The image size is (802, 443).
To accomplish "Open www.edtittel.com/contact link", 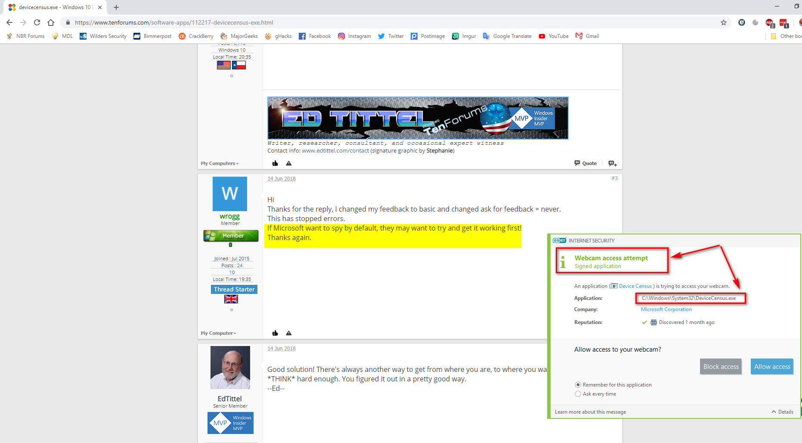I will tap(335, 151).
